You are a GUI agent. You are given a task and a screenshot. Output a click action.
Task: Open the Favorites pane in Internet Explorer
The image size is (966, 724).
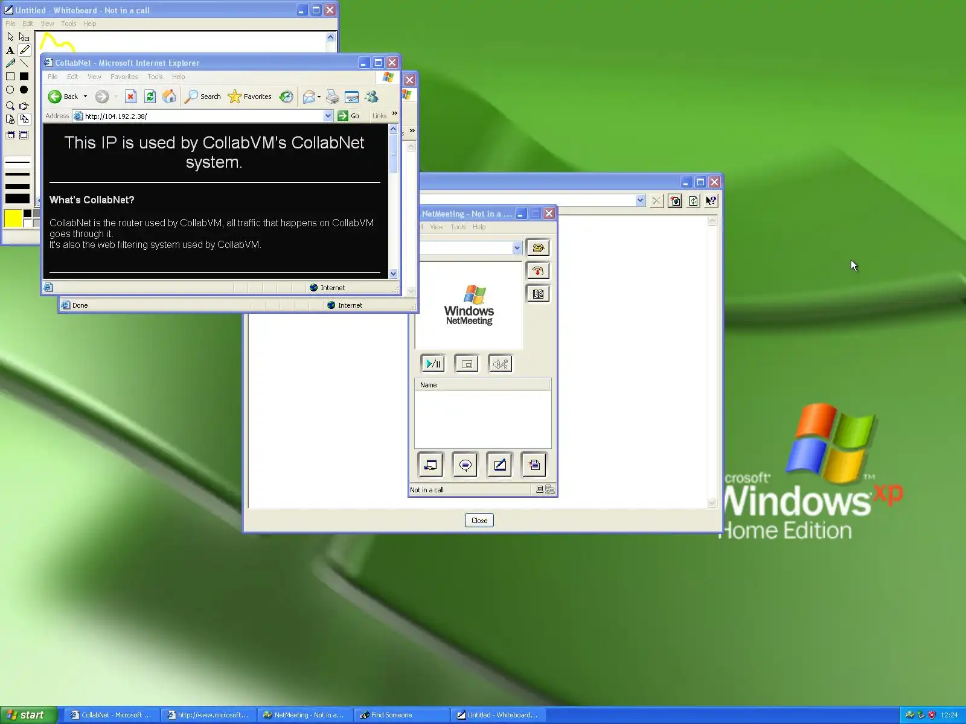coord(250,97)
